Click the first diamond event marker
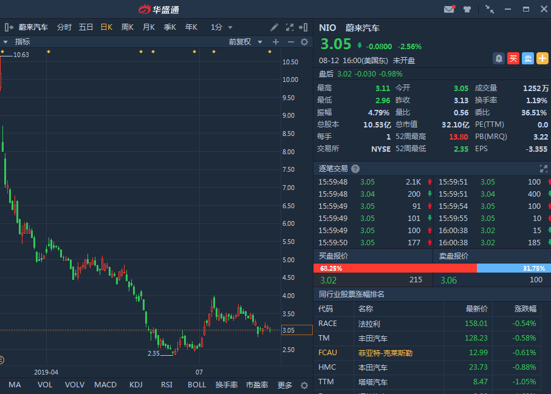This screenshot has width=551, height=394. click(x=2, y=52)
